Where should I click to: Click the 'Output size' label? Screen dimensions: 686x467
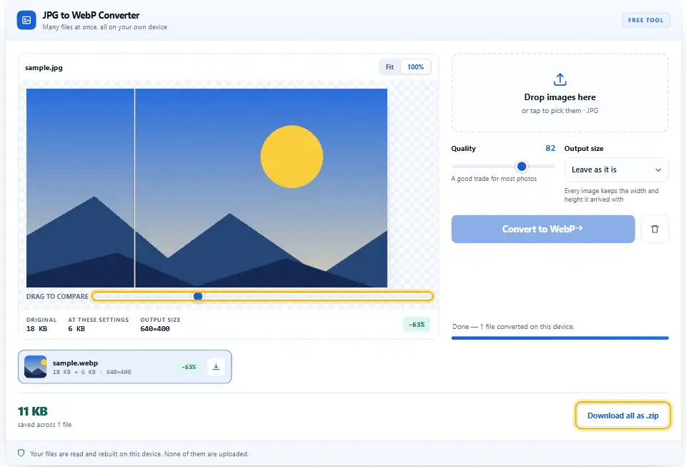tap(584, 148)
